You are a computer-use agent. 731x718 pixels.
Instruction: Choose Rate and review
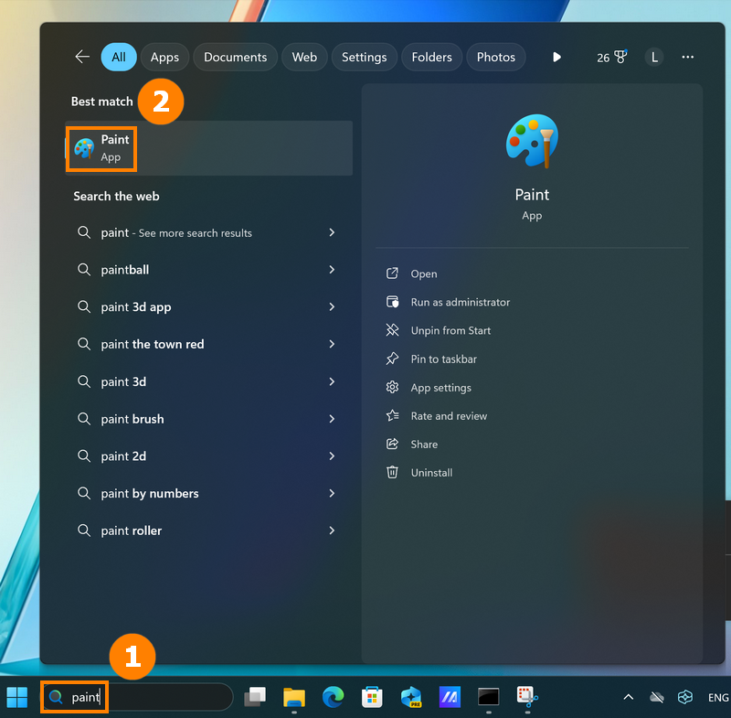[x=449, y=416]
